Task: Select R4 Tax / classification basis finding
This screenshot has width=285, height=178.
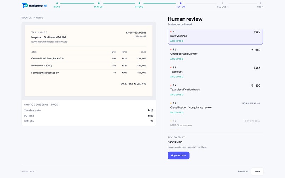Action: point(215,90)
